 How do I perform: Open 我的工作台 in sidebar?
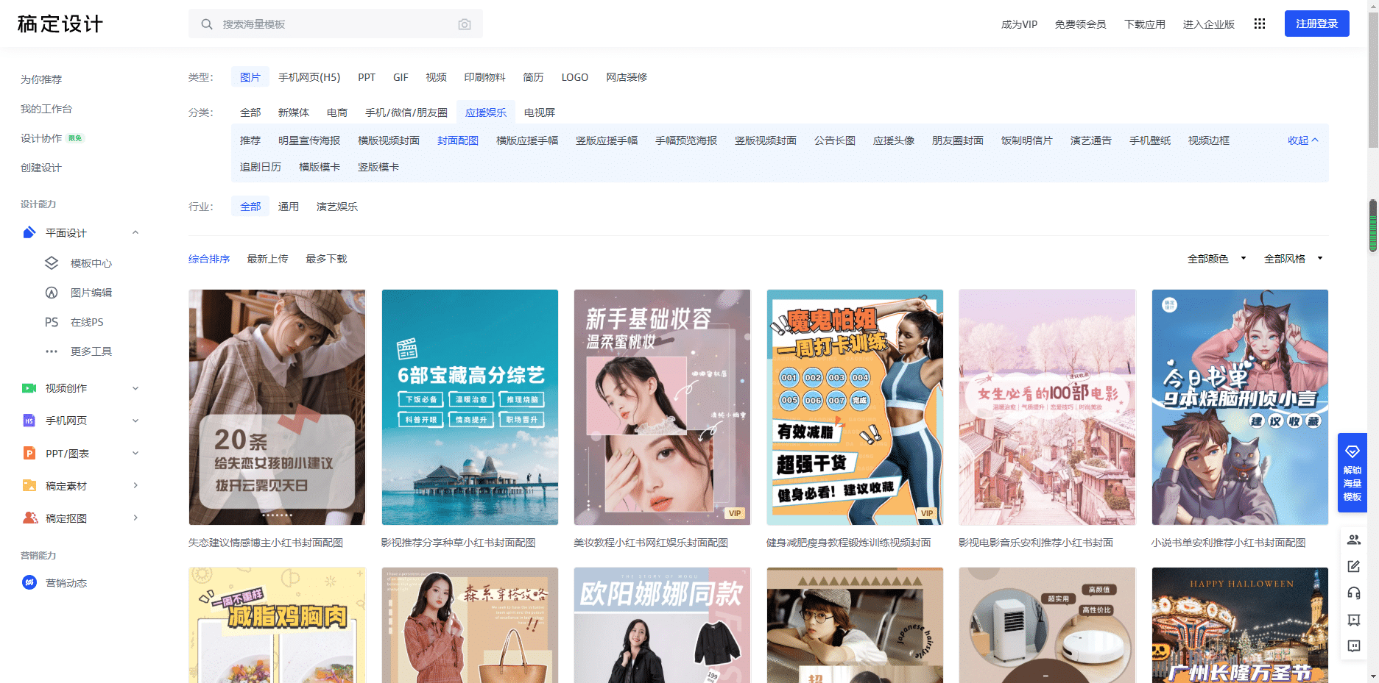click(x=46, y=109)
